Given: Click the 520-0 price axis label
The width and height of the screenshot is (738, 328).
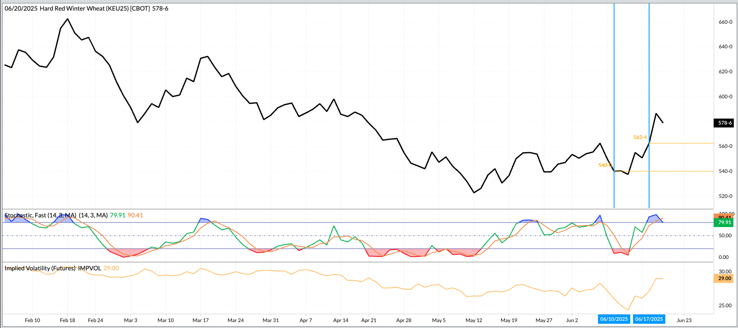Looking at the screenshot, I should (x=725, y=196).
